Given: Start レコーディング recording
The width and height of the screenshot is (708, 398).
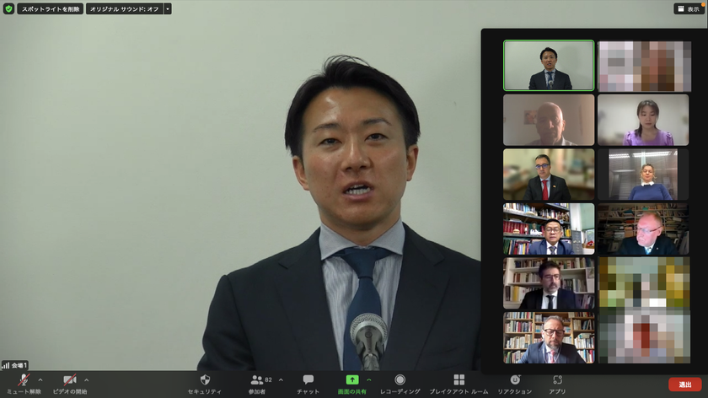Looking at the screenshot, I should pyautogui.click(x=400, y=384).
